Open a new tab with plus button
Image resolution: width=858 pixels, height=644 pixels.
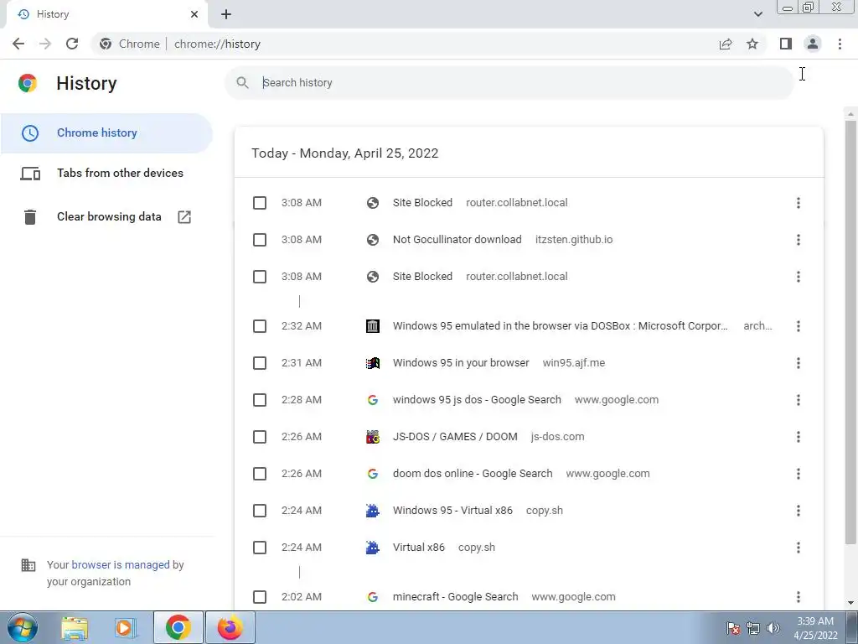pos(226,14)
